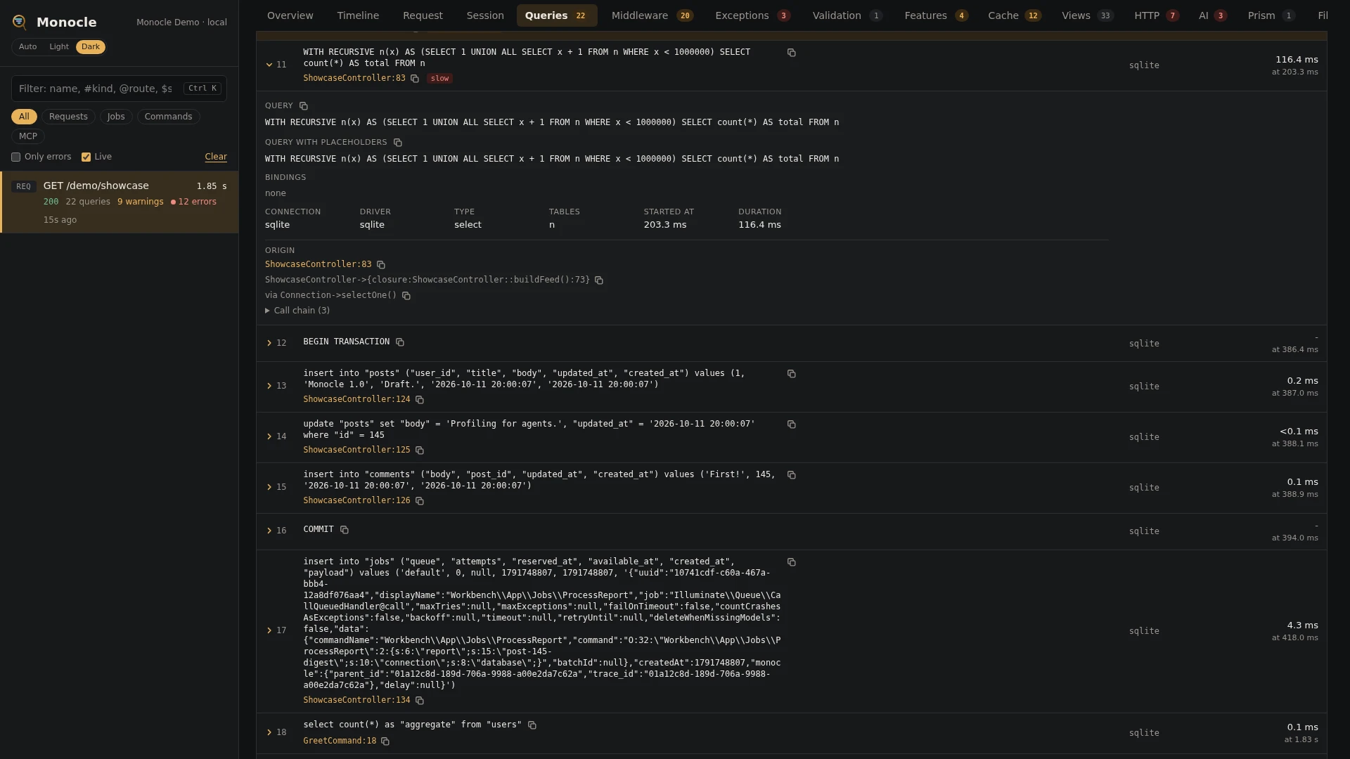Copy the QUERY WITH PLACEHOLDERS text
Screen dimensions: 1350x759
397,143
